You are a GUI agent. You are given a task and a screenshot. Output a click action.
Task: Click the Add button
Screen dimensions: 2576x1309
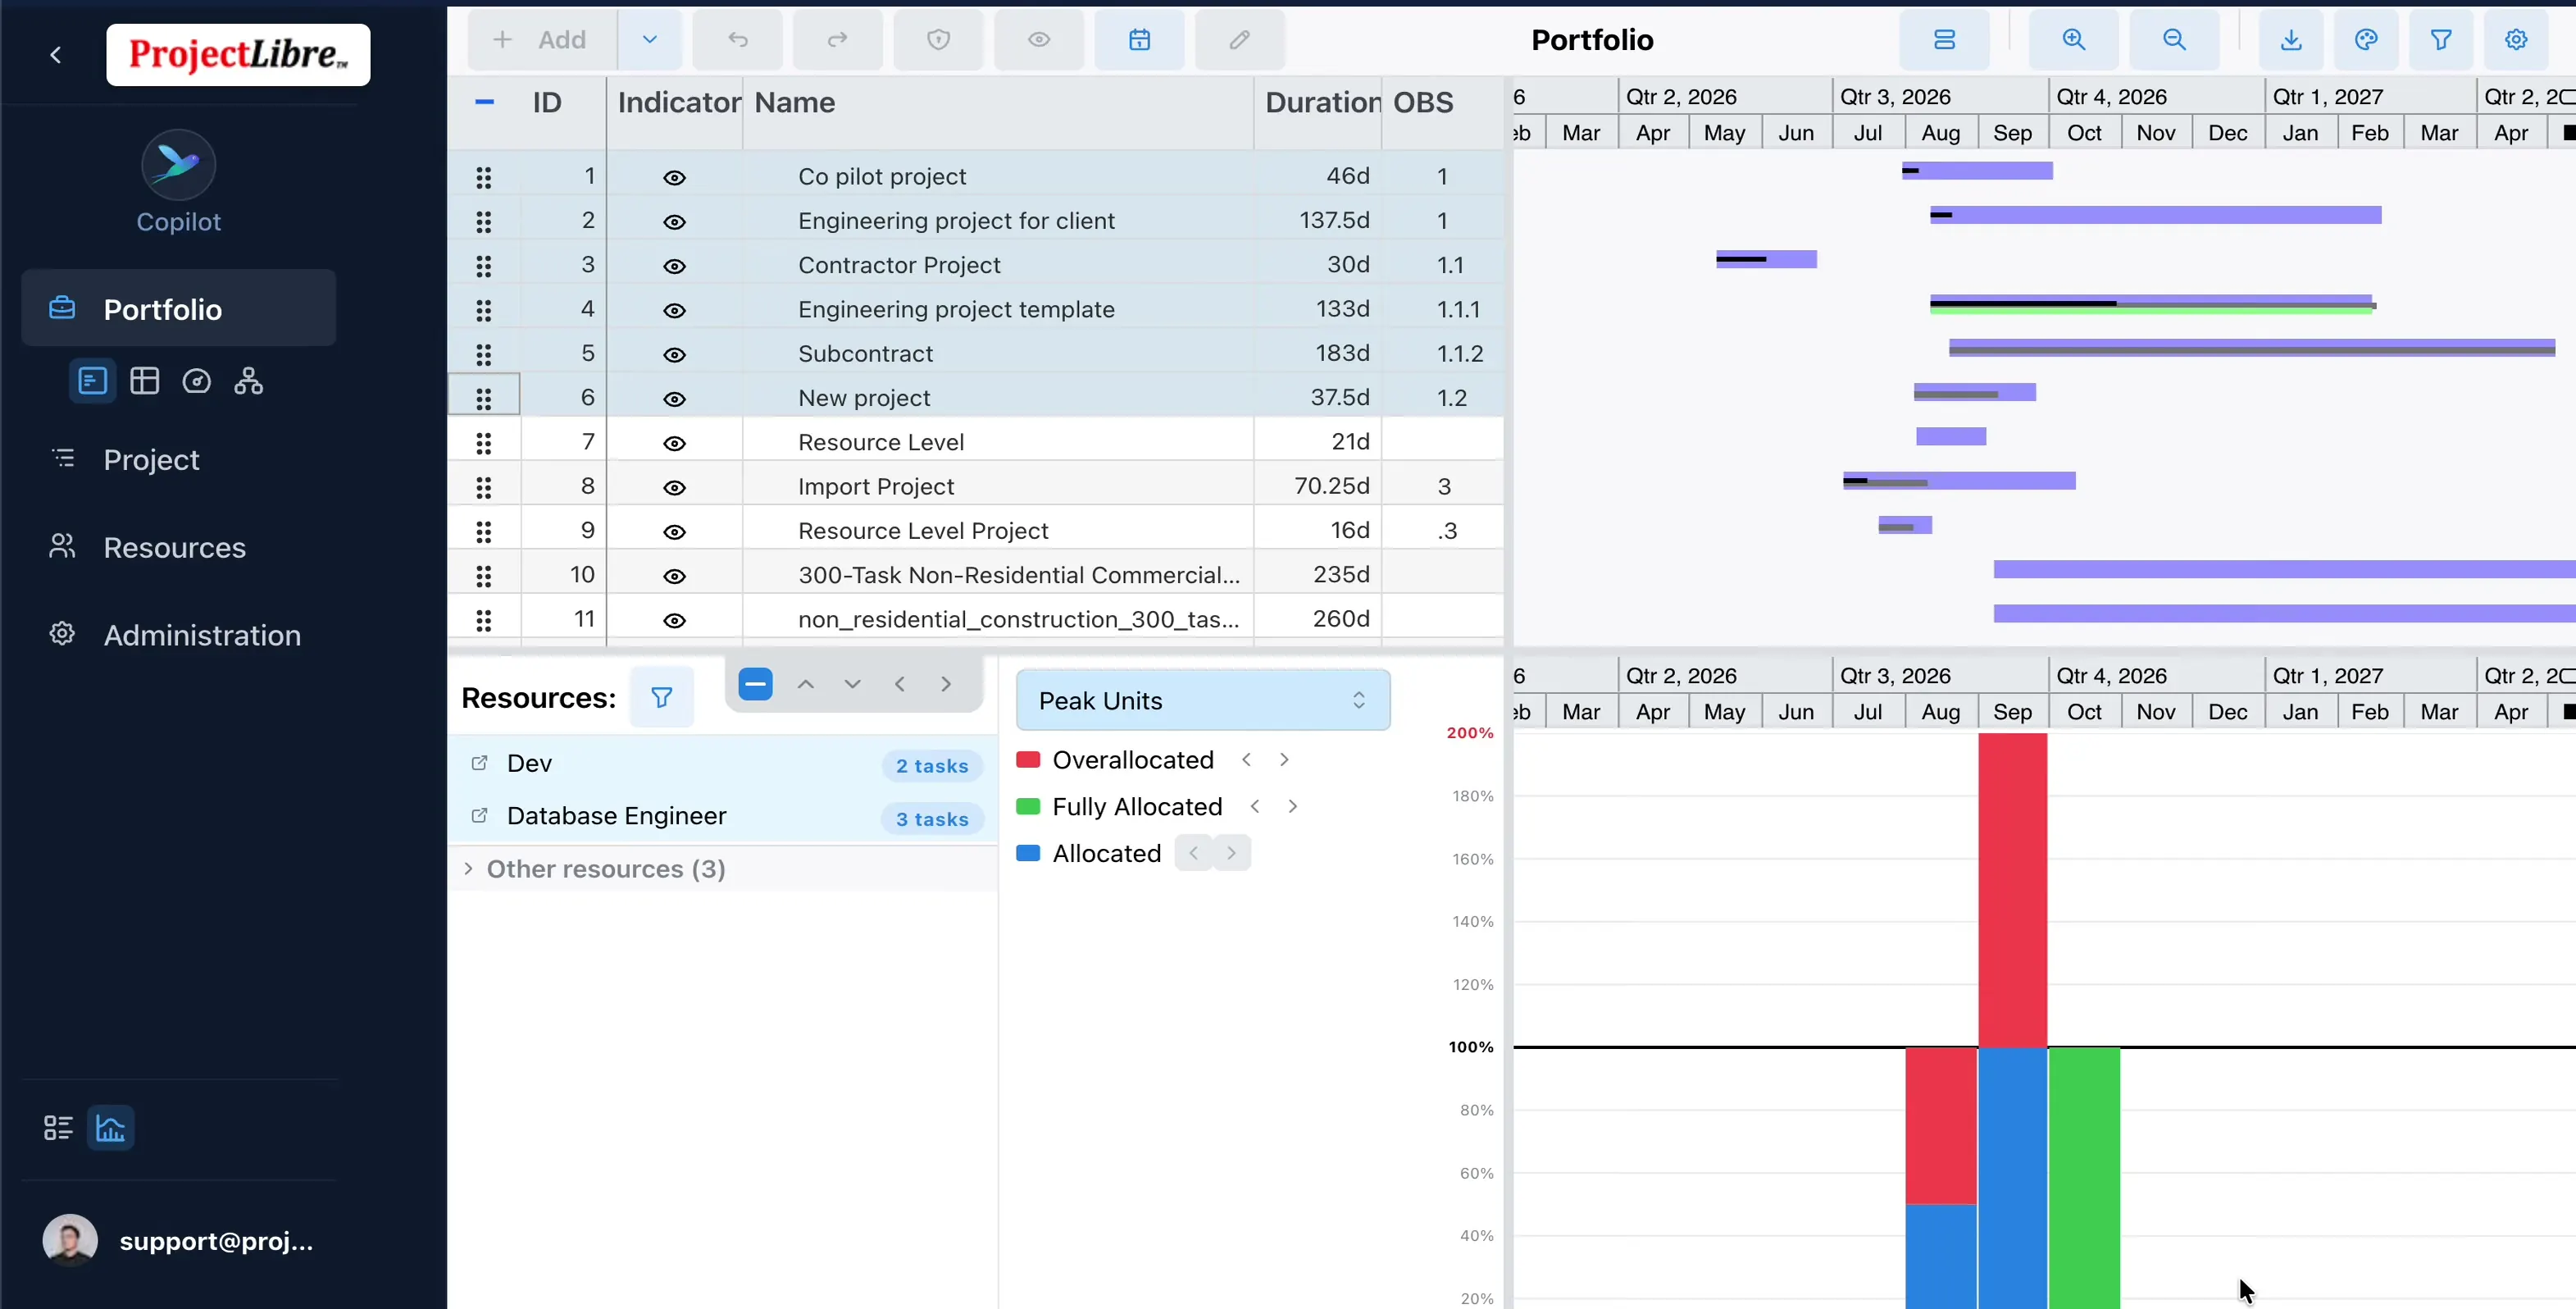[x=542, y=40]
